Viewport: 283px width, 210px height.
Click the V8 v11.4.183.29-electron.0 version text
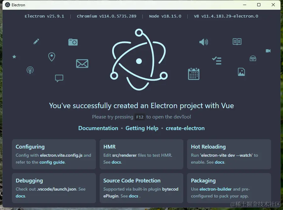[226, 16]
